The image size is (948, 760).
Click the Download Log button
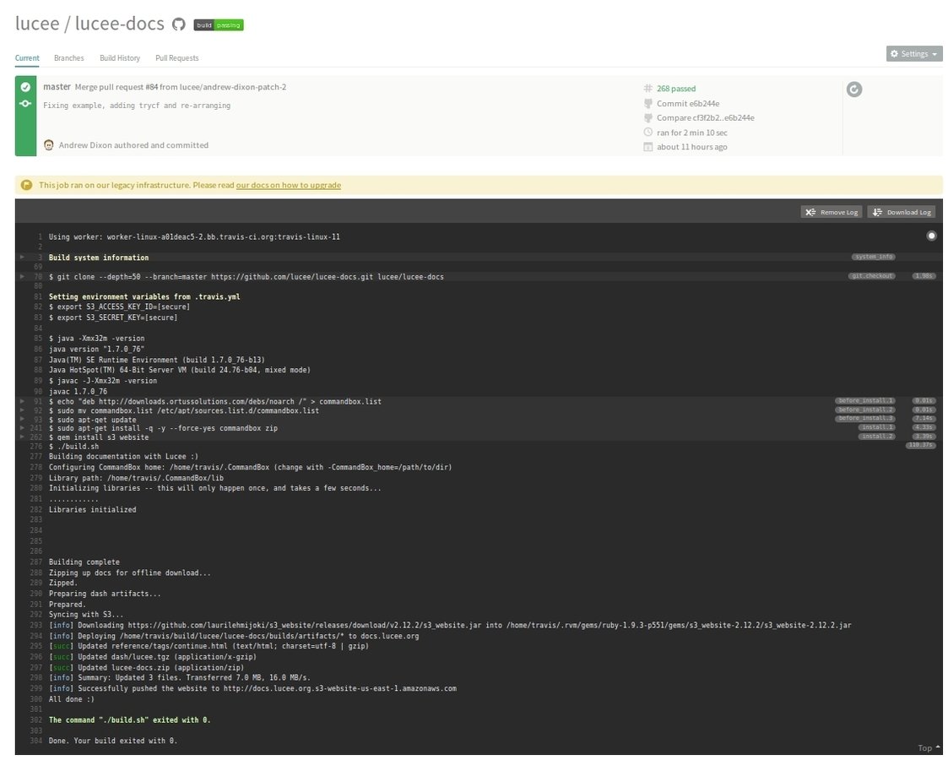tap(902, 212)
